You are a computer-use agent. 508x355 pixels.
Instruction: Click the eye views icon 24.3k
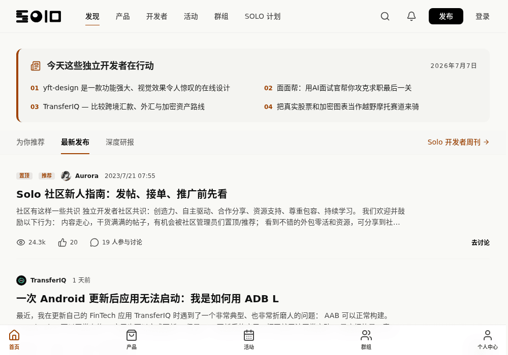click(x=21, y=242)
